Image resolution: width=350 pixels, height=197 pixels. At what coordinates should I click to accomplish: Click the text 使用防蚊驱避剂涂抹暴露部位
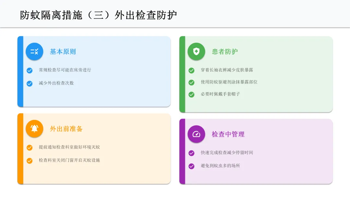click(x=229, y=82)
